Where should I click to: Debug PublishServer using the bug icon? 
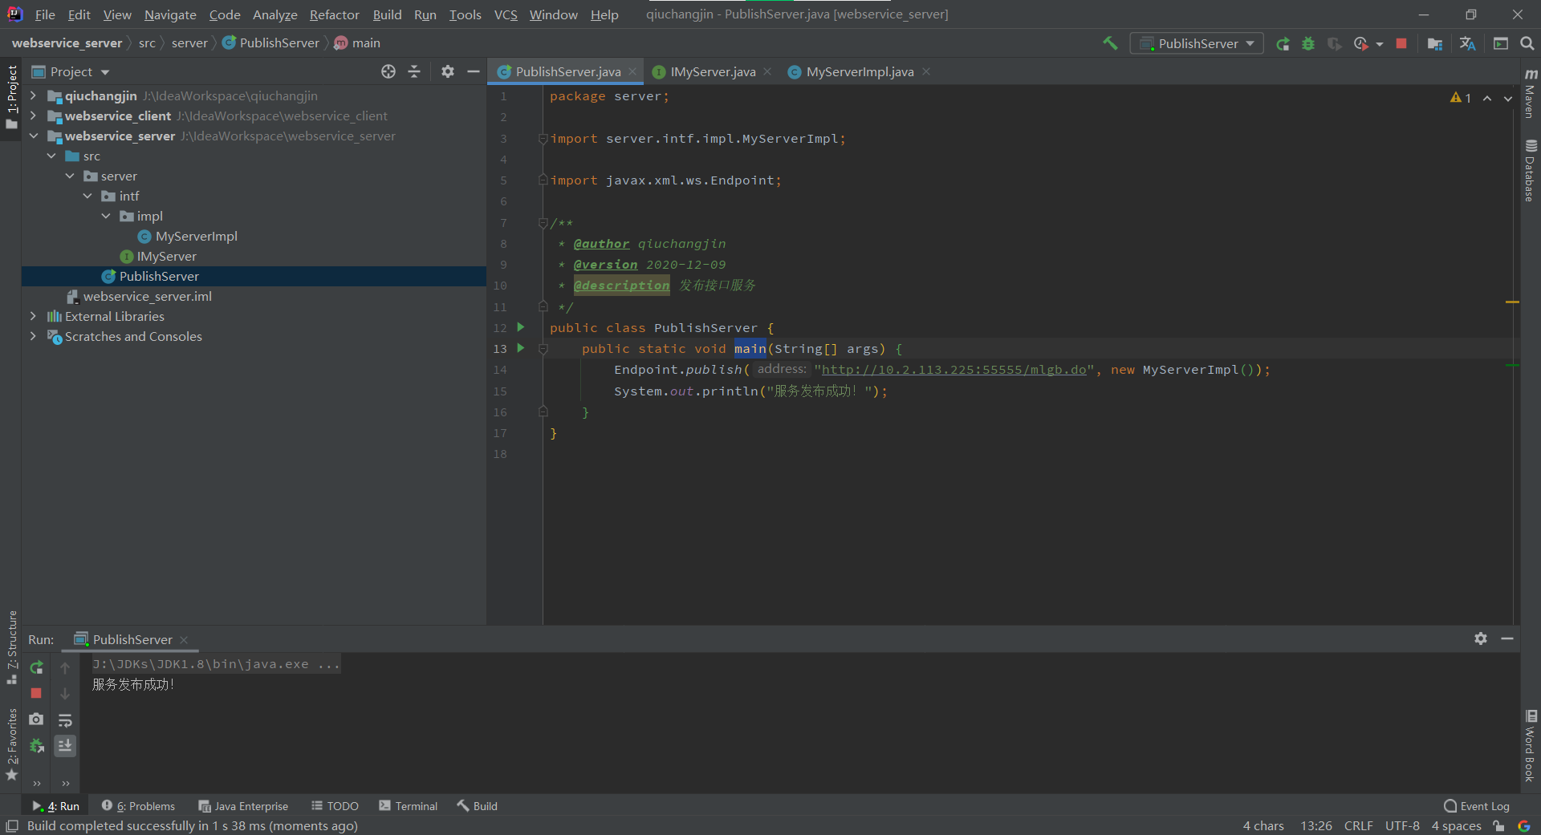1308,43
